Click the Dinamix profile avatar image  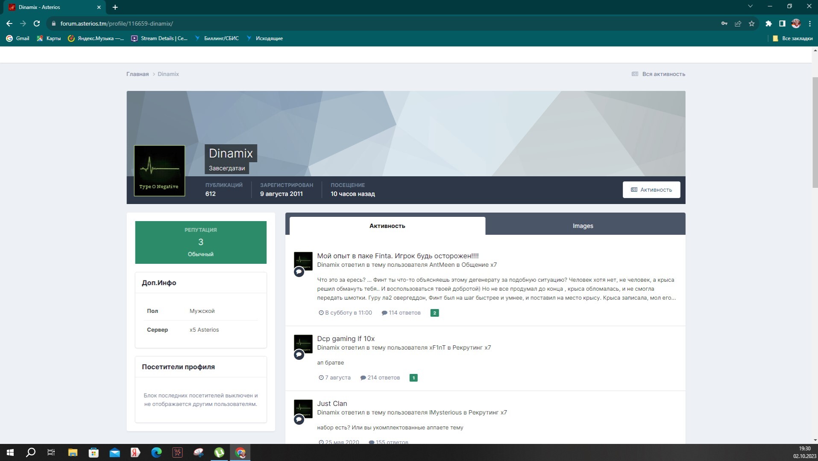(x=159, y=171)
